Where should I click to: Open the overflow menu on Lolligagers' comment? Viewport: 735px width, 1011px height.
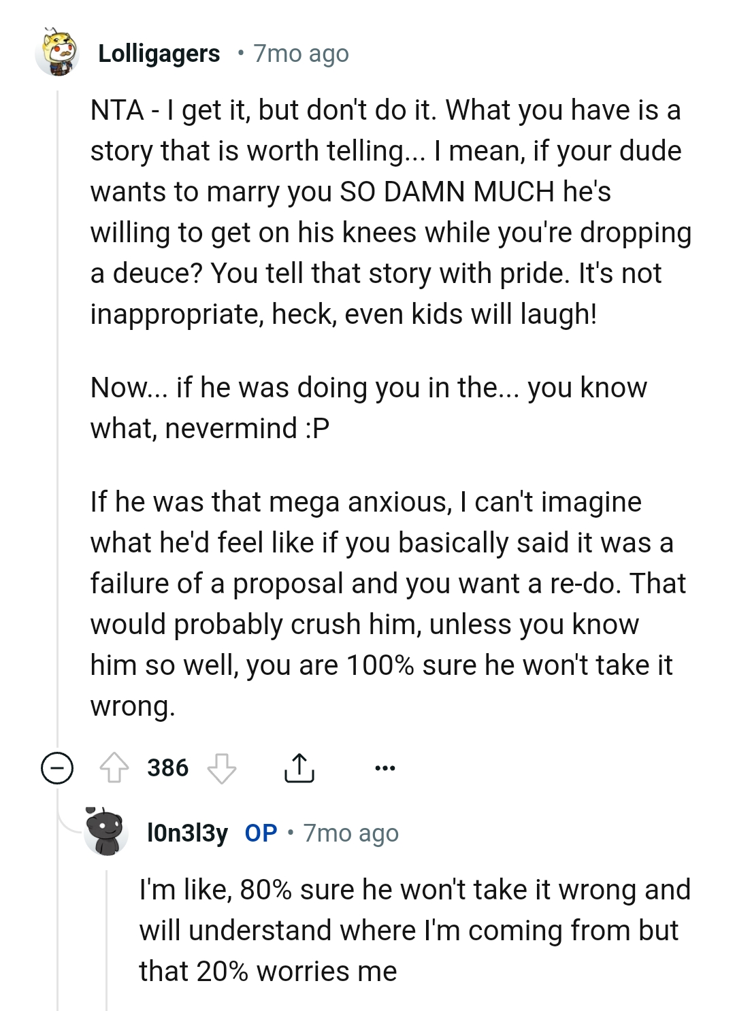pos(385,767)
